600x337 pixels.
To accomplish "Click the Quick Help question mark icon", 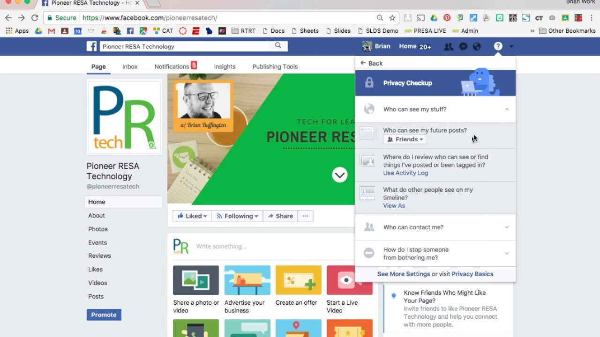I will (x=498, y=46).
